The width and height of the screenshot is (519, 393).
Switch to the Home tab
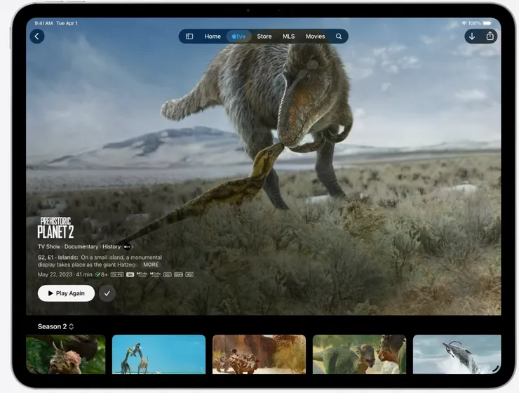pos(213,36)
